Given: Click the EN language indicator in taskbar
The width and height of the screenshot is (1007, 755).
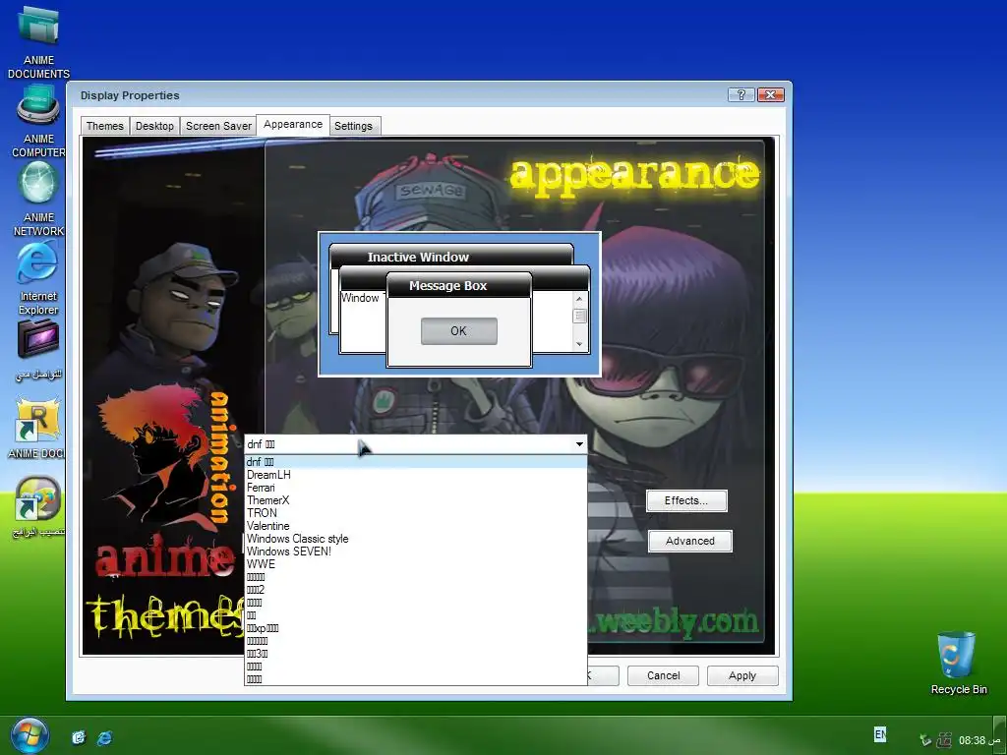Looking at the screenshot, I should tap(880, 734).
